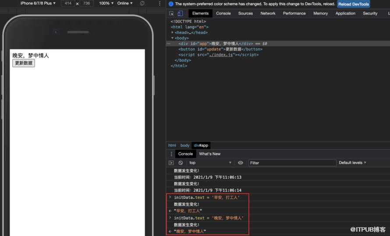Click the info icon in notification bar

pos(171,4)
